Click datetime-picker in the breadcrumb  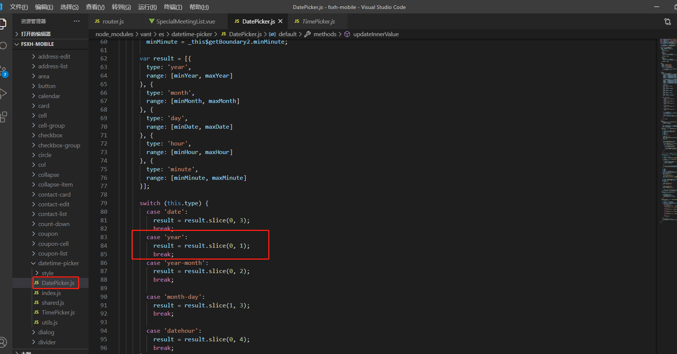click(x=192, y=34)
